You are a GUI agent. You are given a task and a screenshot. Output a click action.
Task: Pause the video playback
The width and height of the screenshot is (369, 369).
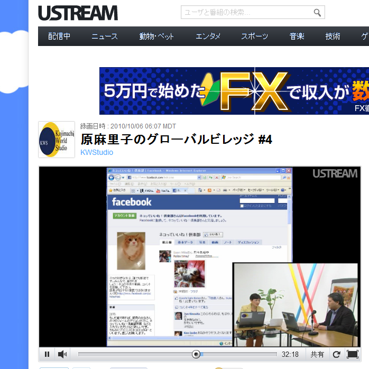[x=47, y=354]
